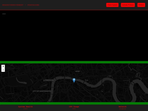Click the Stable network value
Image resolution: width=148 pixels, height=111 pixels.
tap(123, 109)
